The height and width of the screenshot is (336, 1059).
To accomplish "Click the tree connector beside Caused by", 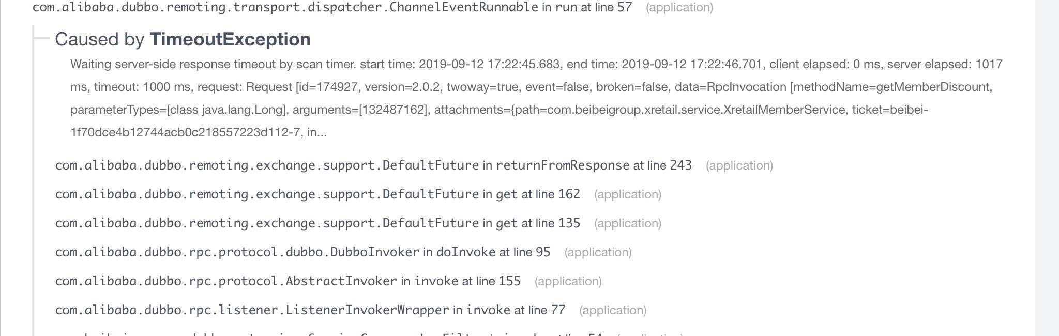I will coord(41,39).
